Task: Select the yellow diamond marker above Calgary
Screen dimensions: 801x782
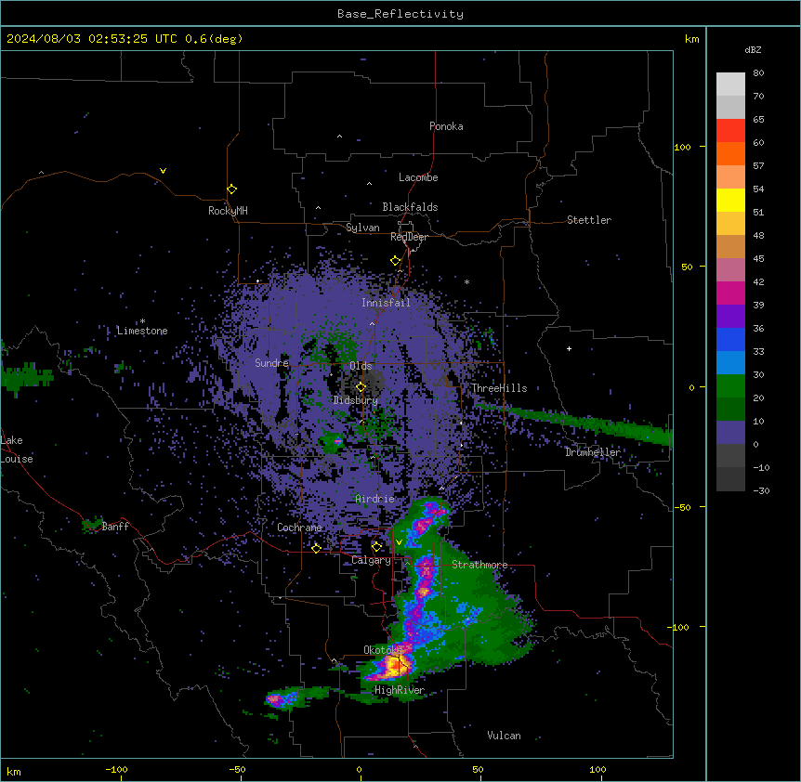Action: [376, 547]
